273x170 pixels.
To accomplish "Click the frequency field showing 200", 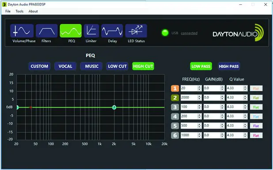I will [191, 116].
